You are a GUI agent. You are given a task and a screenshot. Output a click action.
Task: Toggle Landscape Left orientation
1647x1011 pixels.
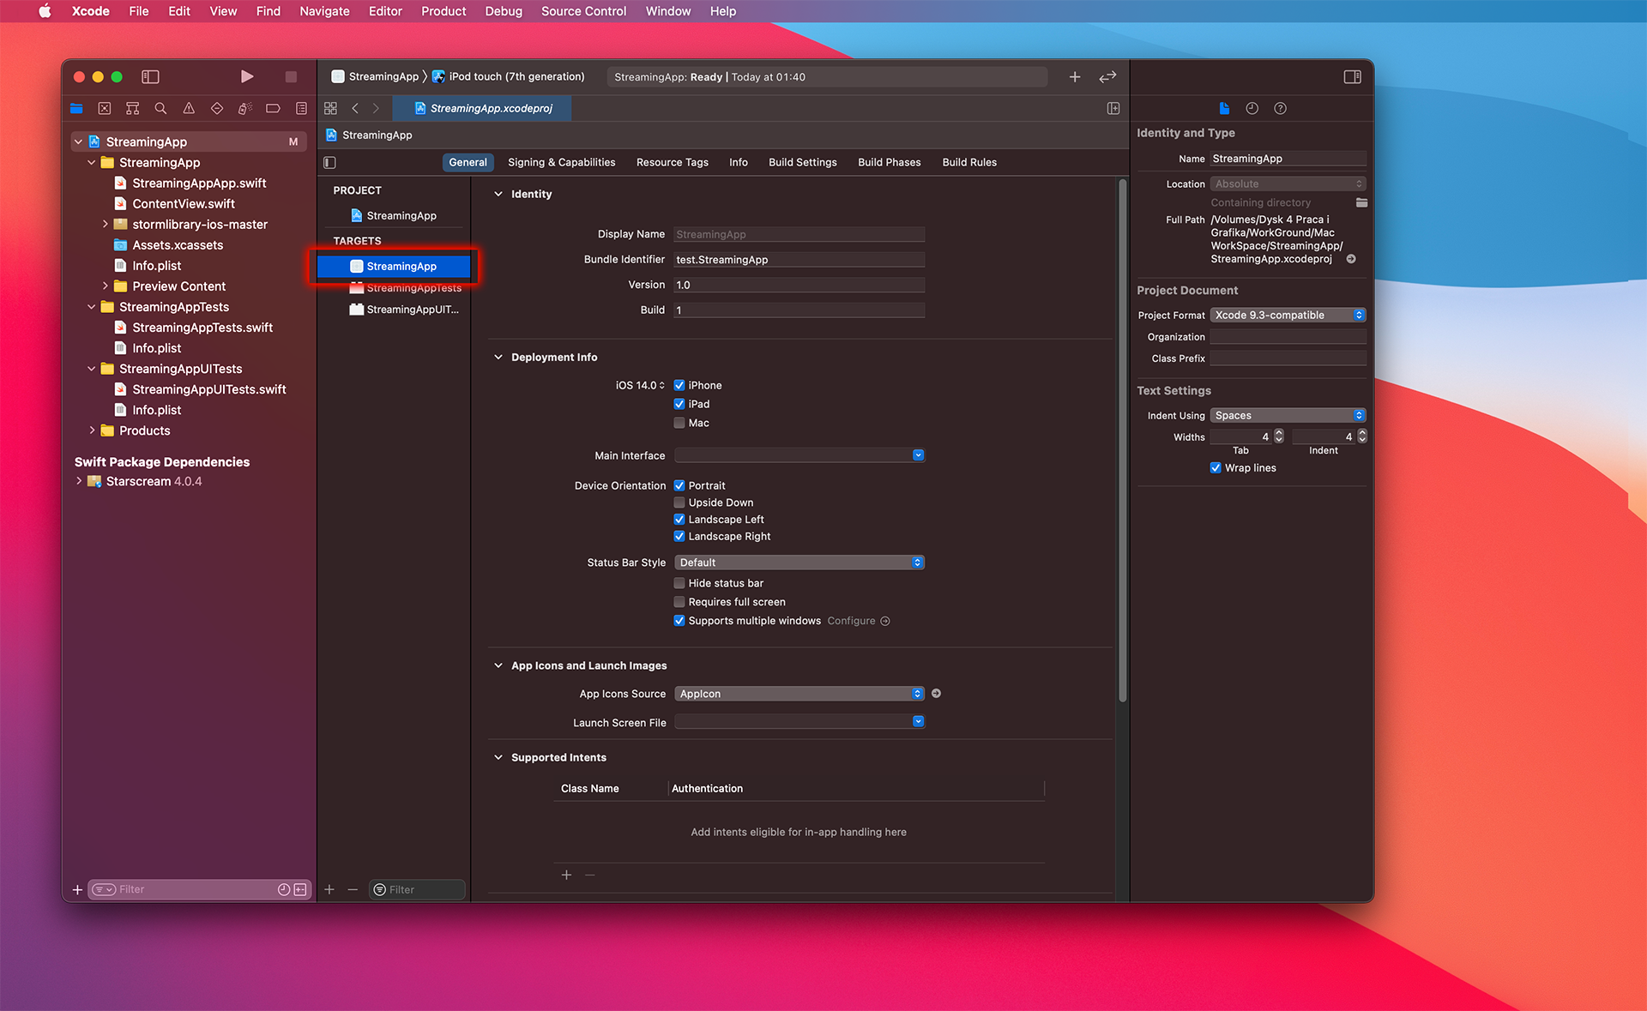coord(679,519)
